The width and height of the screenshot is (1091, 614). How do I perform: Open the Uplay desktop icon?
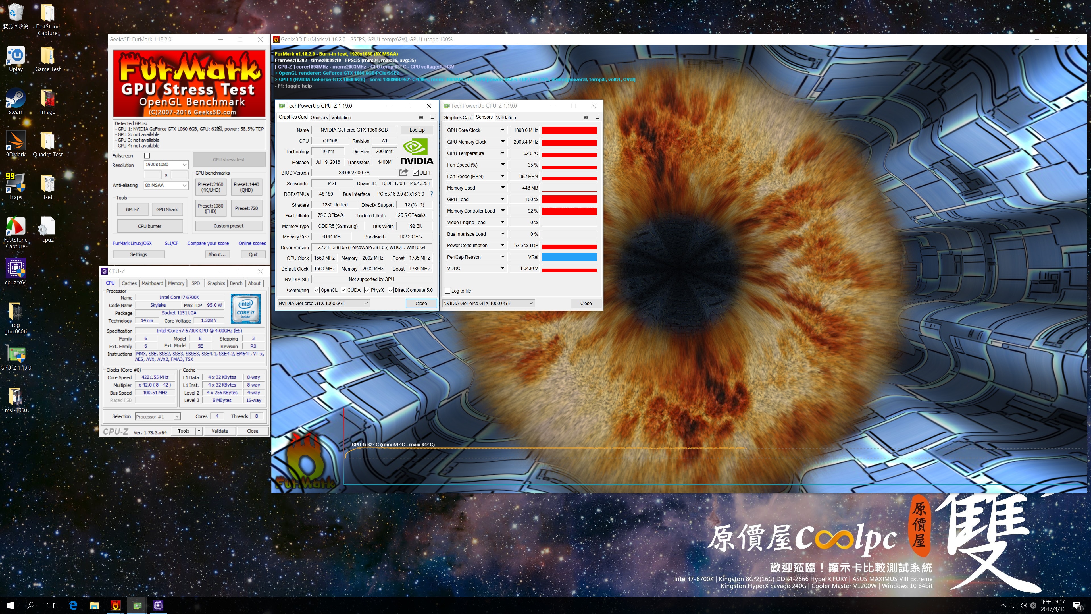click(x=16, y=59)
